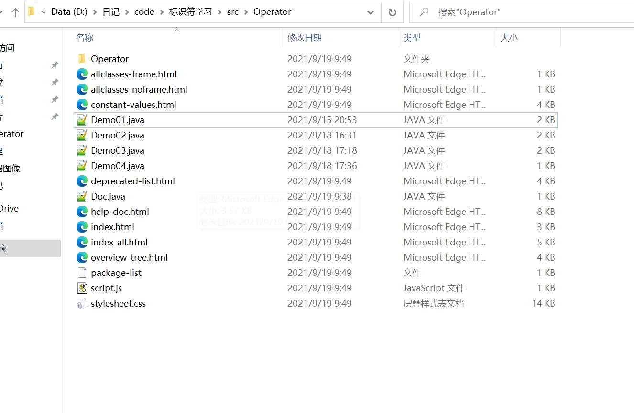Image resolution: width=634 pixels, height=413 pixels.
Task: Navigate to src in the breadcrumb
Action: pyautogui.click(x=233, y=12)
